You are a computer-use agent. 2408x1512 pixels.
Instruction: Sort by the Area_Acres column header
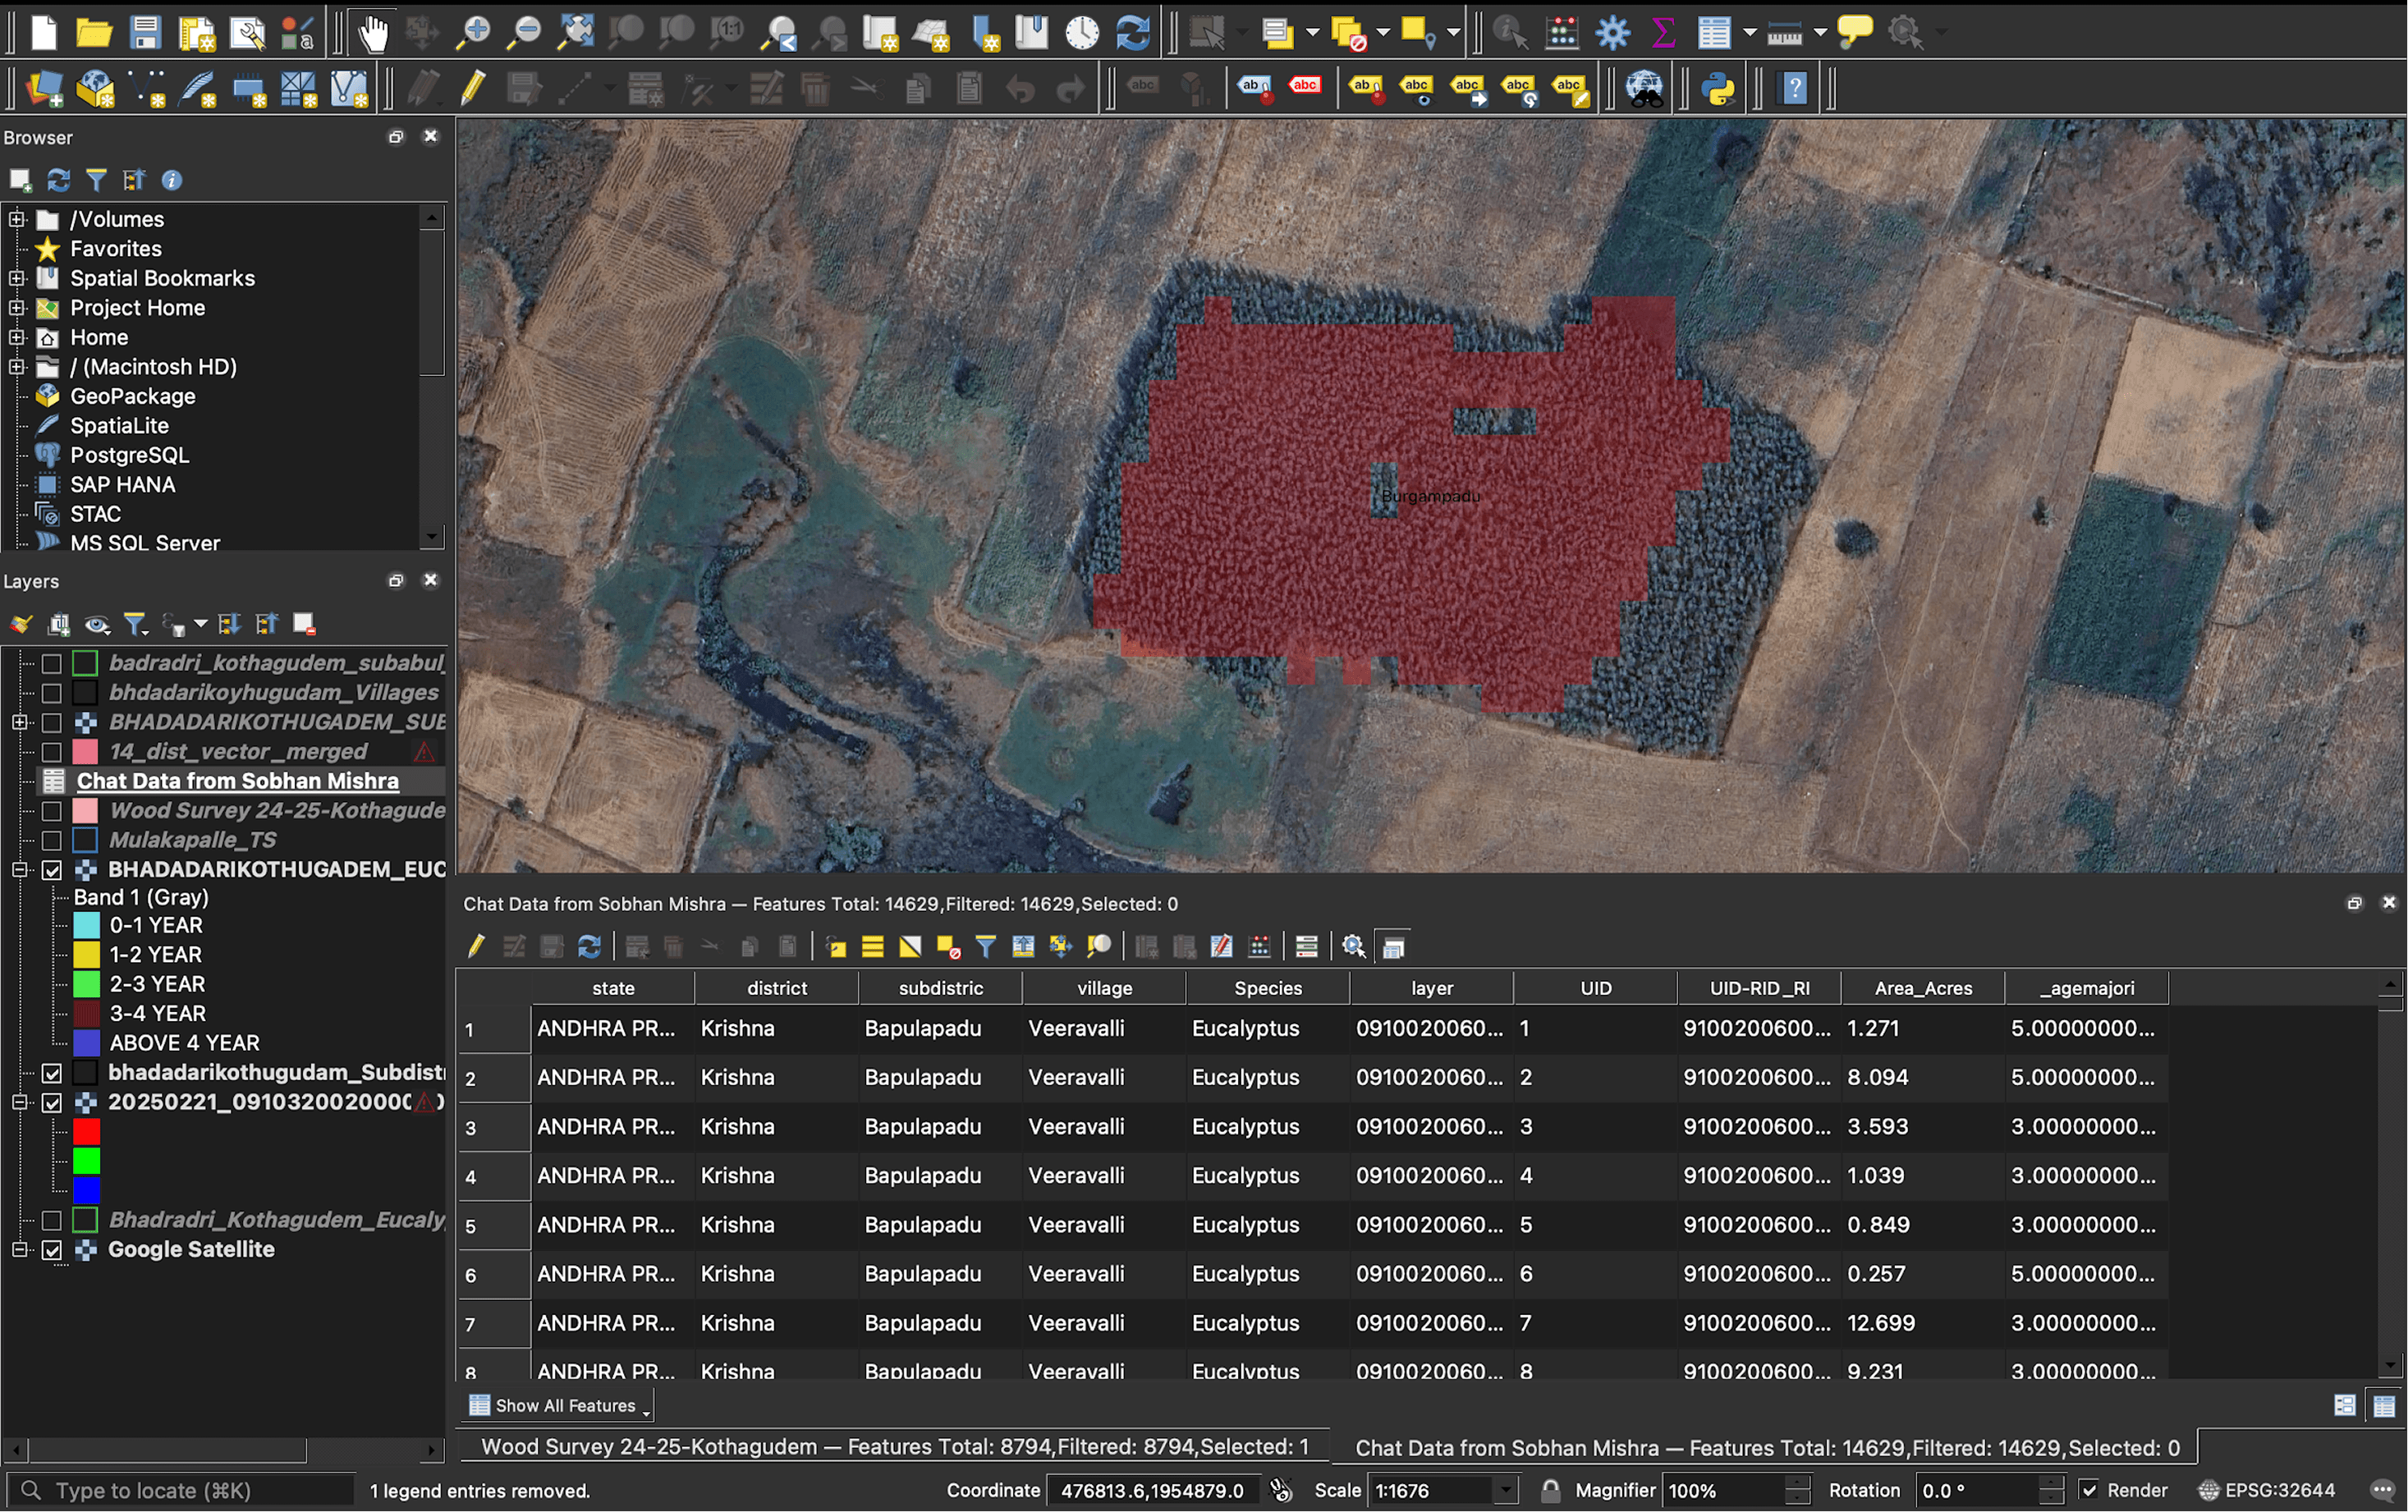pyautogui.click(x=1922, y=988)
